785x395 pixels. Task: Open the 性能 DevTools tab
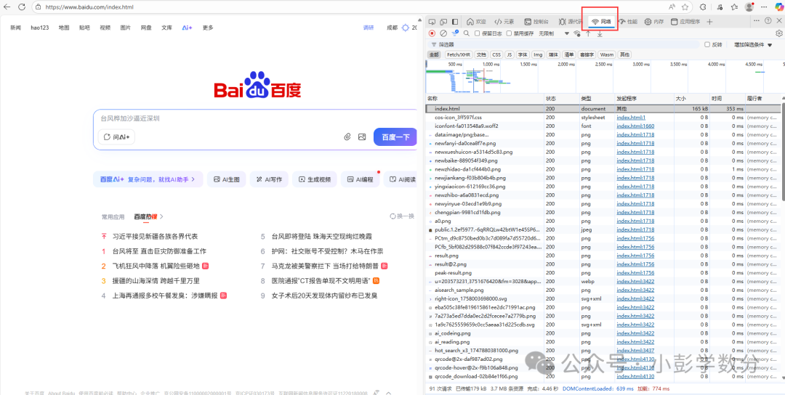tap(628, 22)
